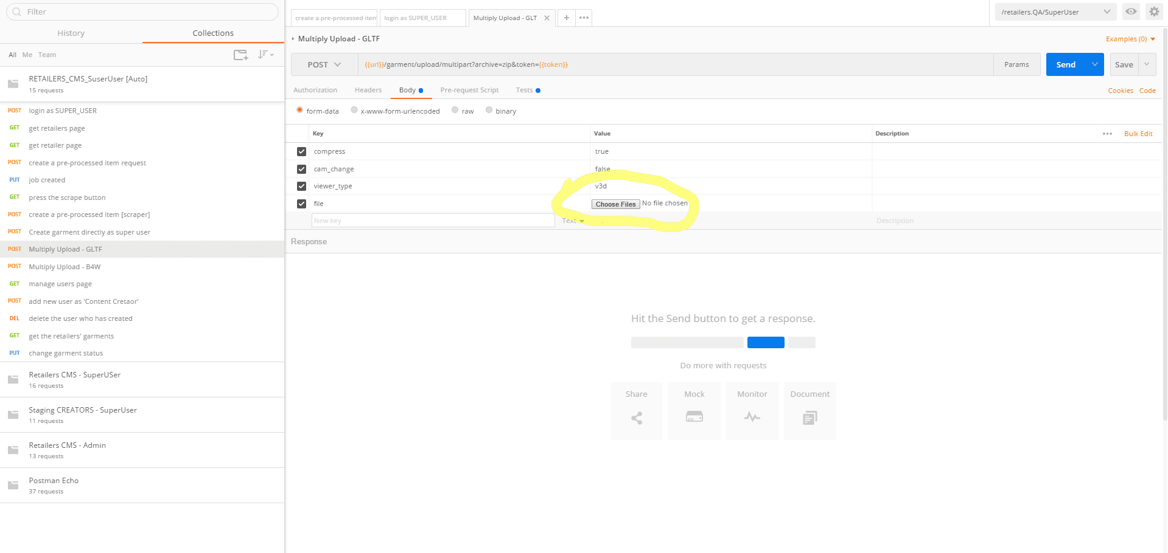Open the manage environments gear icon

point(1154,12)
